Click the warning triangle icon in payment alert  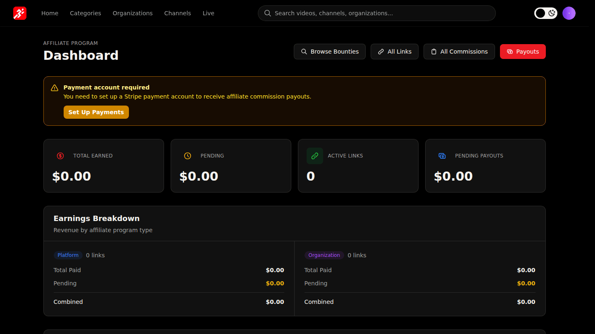[55, 88]
